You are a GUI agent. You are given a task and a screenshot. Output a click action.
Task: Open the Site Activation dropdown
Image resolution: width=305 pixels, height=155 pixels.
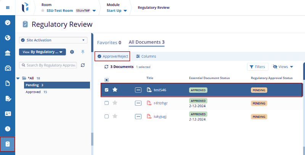[53, 40]
